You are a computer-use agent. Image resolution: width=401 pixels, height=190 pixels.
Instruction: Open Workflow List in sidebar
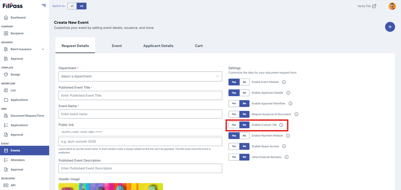pos(13,90)
